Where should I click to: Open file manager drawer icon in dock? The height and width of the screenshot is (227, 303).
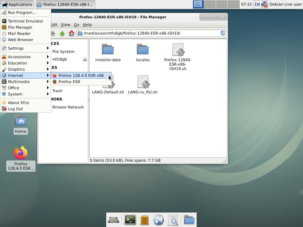coord(144,220)
